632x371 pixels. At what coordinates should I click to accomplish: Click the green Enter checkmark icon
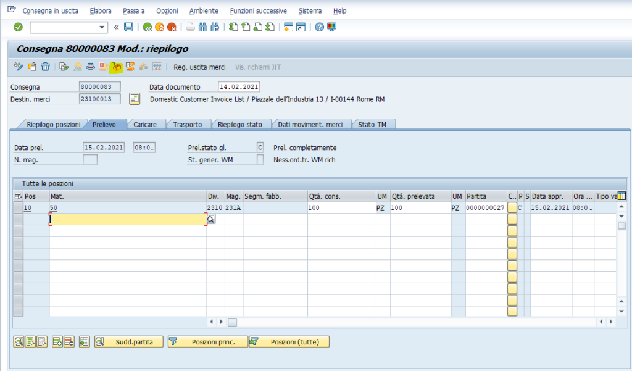[x=18, y=27]
